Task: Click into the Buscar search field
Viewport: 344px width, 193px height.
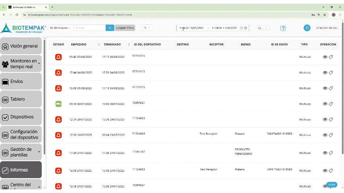Action: (90, 28)
